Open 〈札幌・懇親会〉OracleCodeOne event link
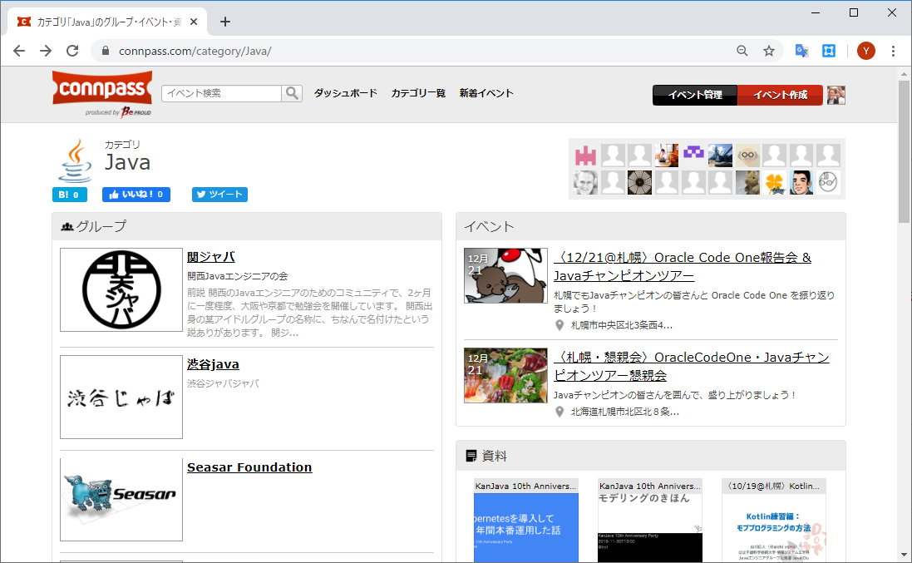This screenshot has width=912, height=563. click(691, 366)
